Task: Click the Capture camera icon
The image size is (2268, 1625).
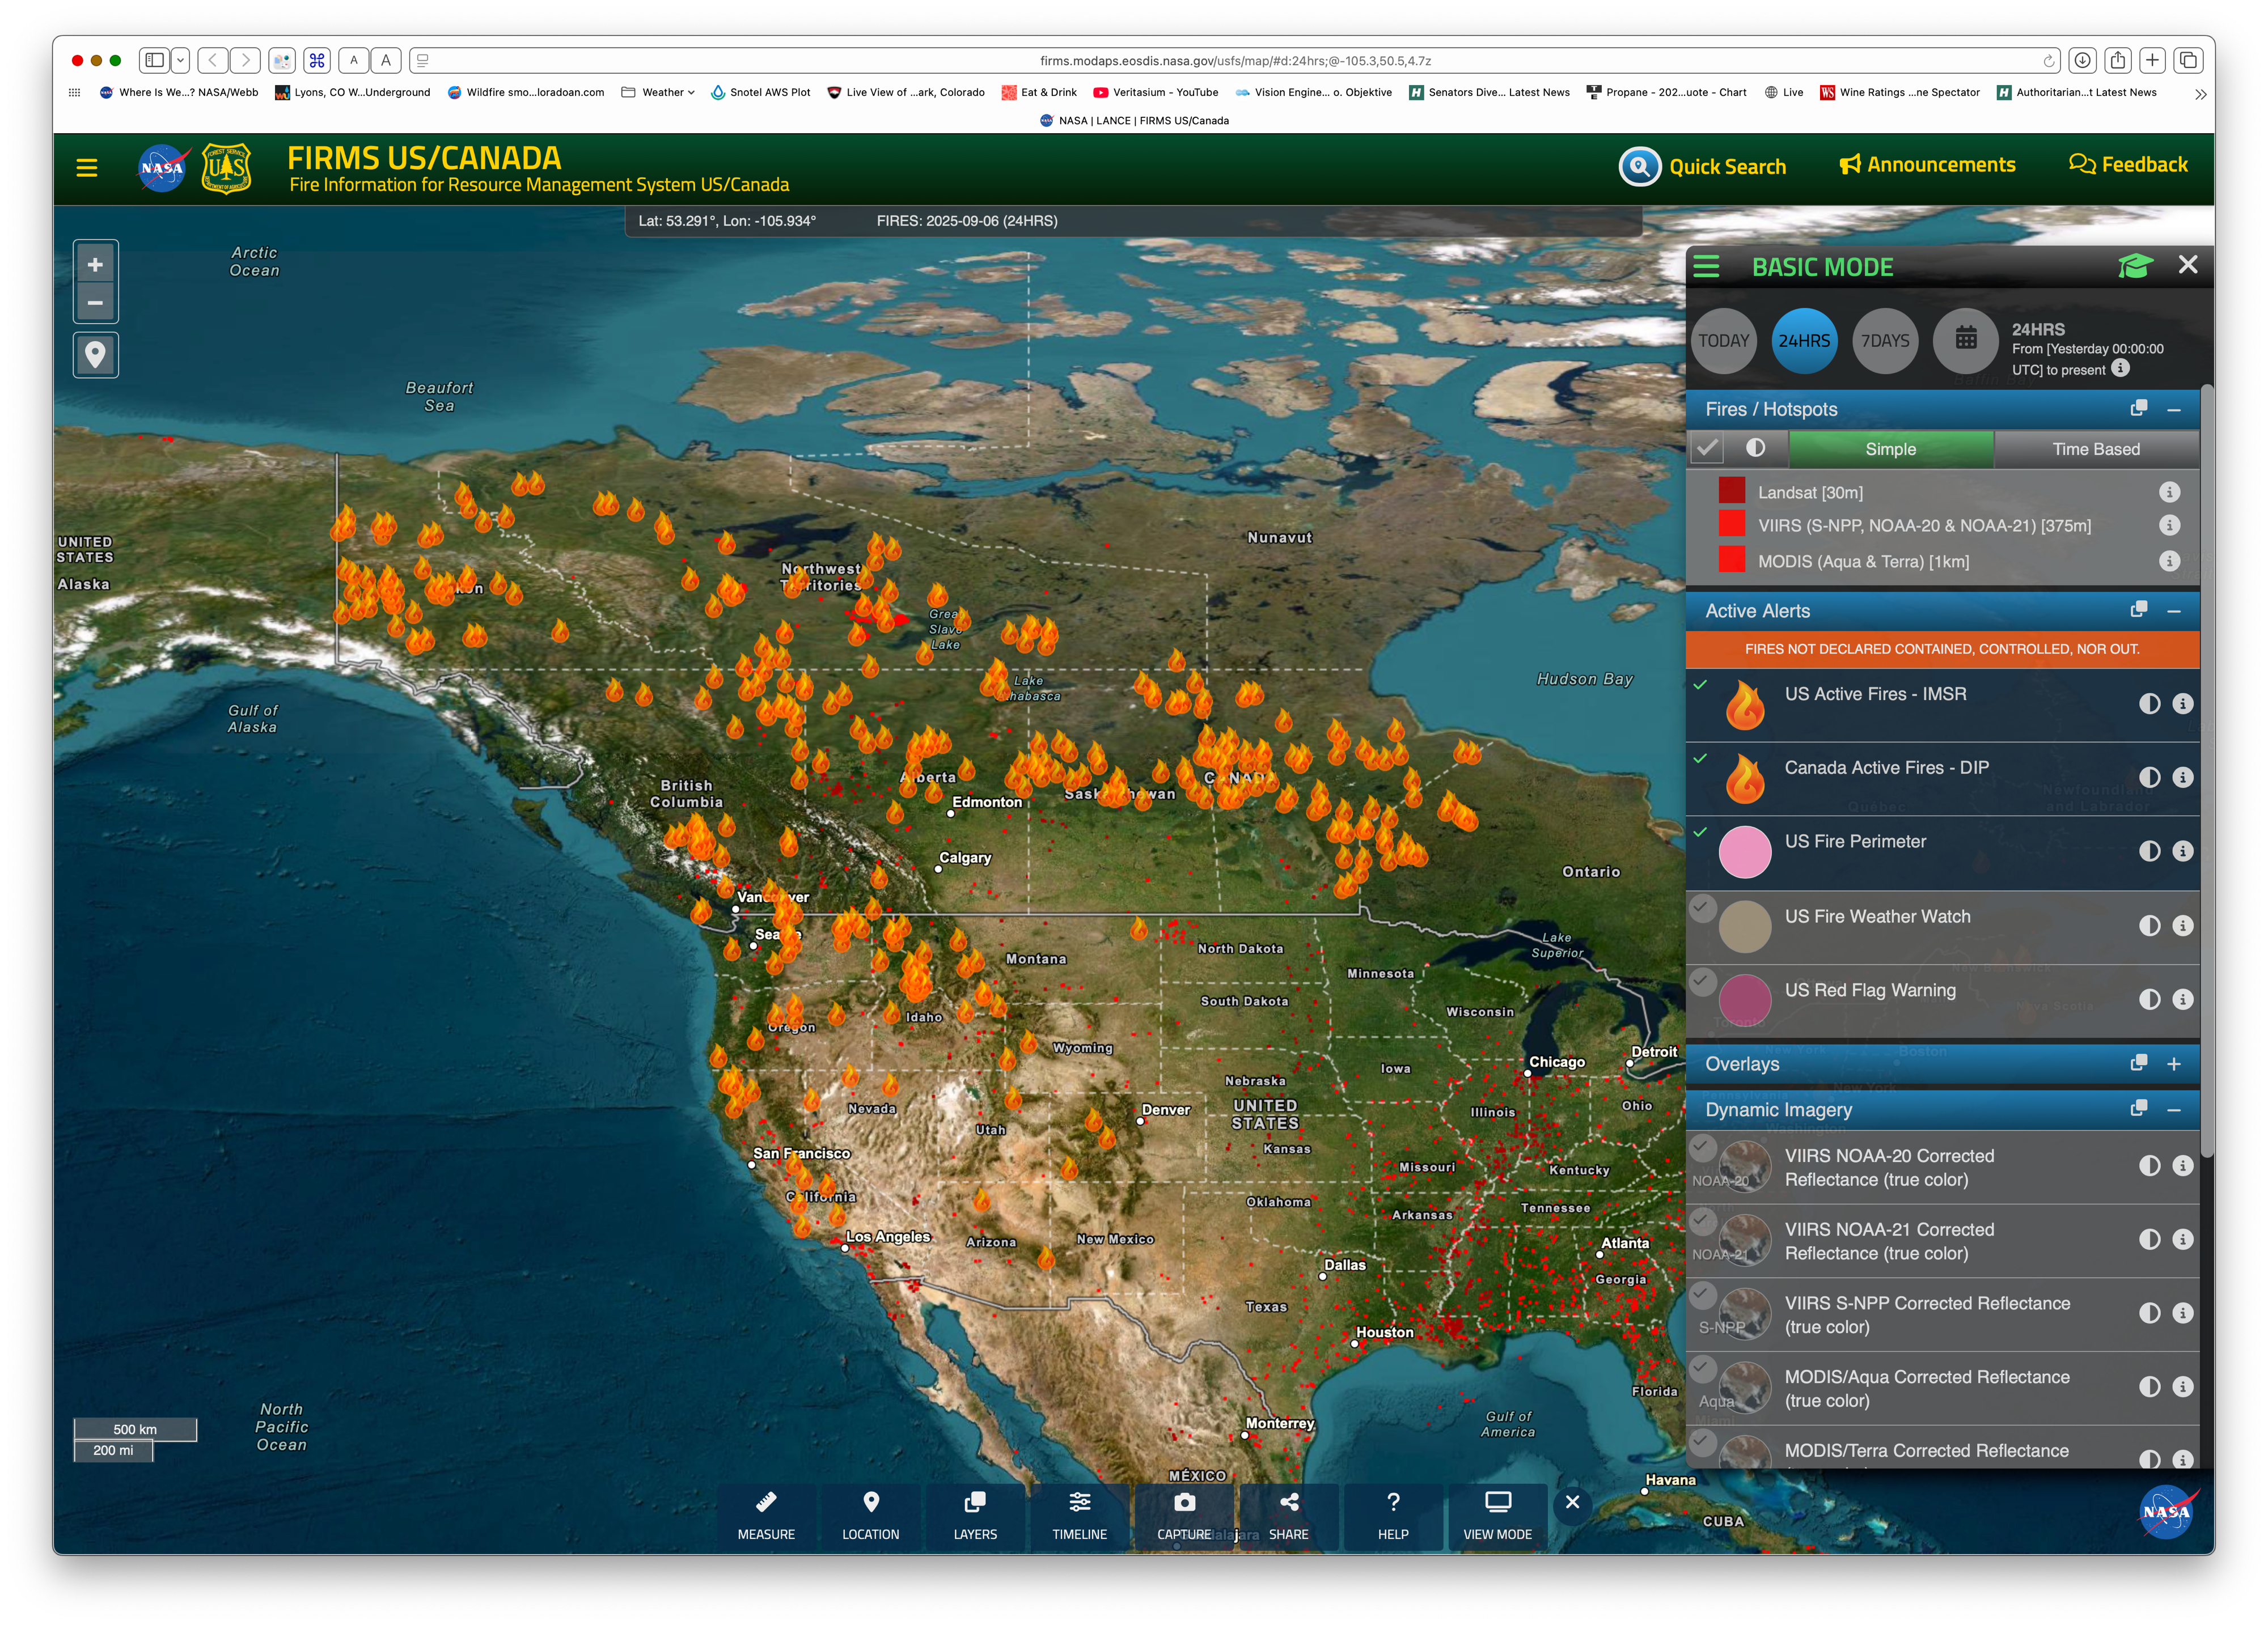Action: point(1184,1503)
